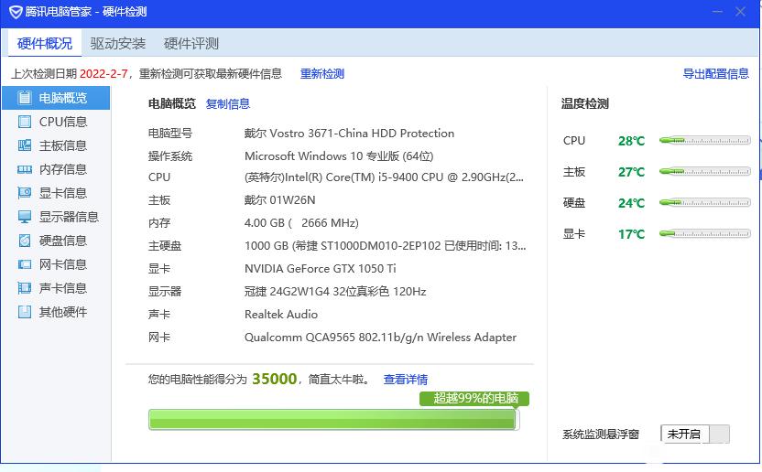Screen dimensions: 762x472
Task: Click the 电脑概览 sidebar icon
Action: (25, 98)
